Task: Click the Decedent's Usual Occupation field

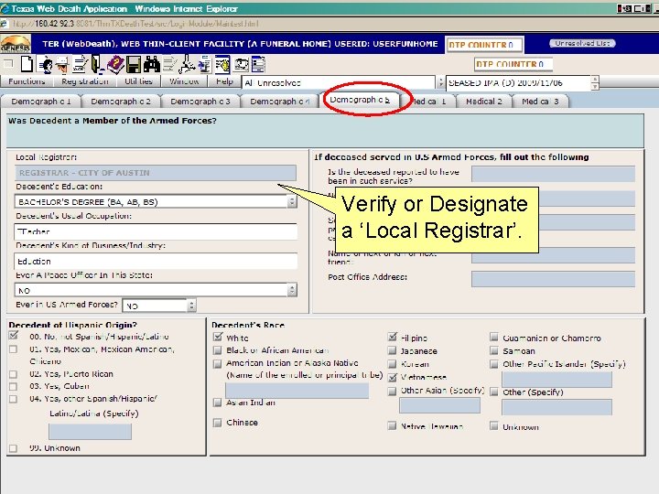Action: click(156, 231)
